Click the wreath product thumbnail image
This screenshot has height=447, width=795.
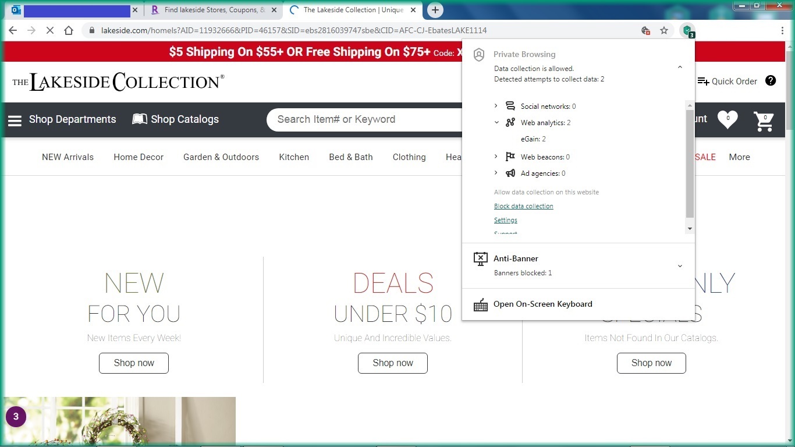(120, 421)
